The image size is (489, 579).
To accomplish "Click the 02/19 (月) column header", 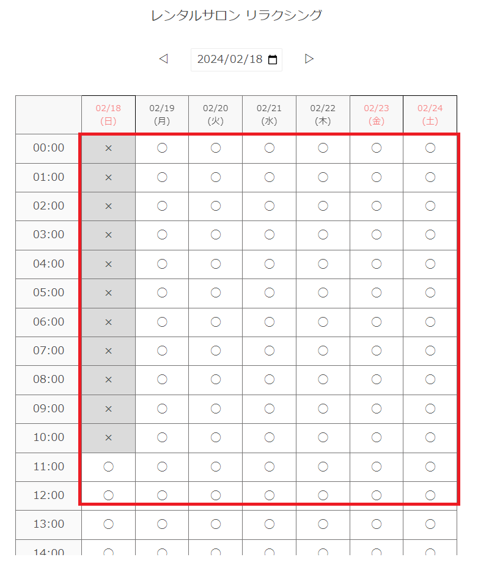I will pyautogui.click(x=162, y=115).
